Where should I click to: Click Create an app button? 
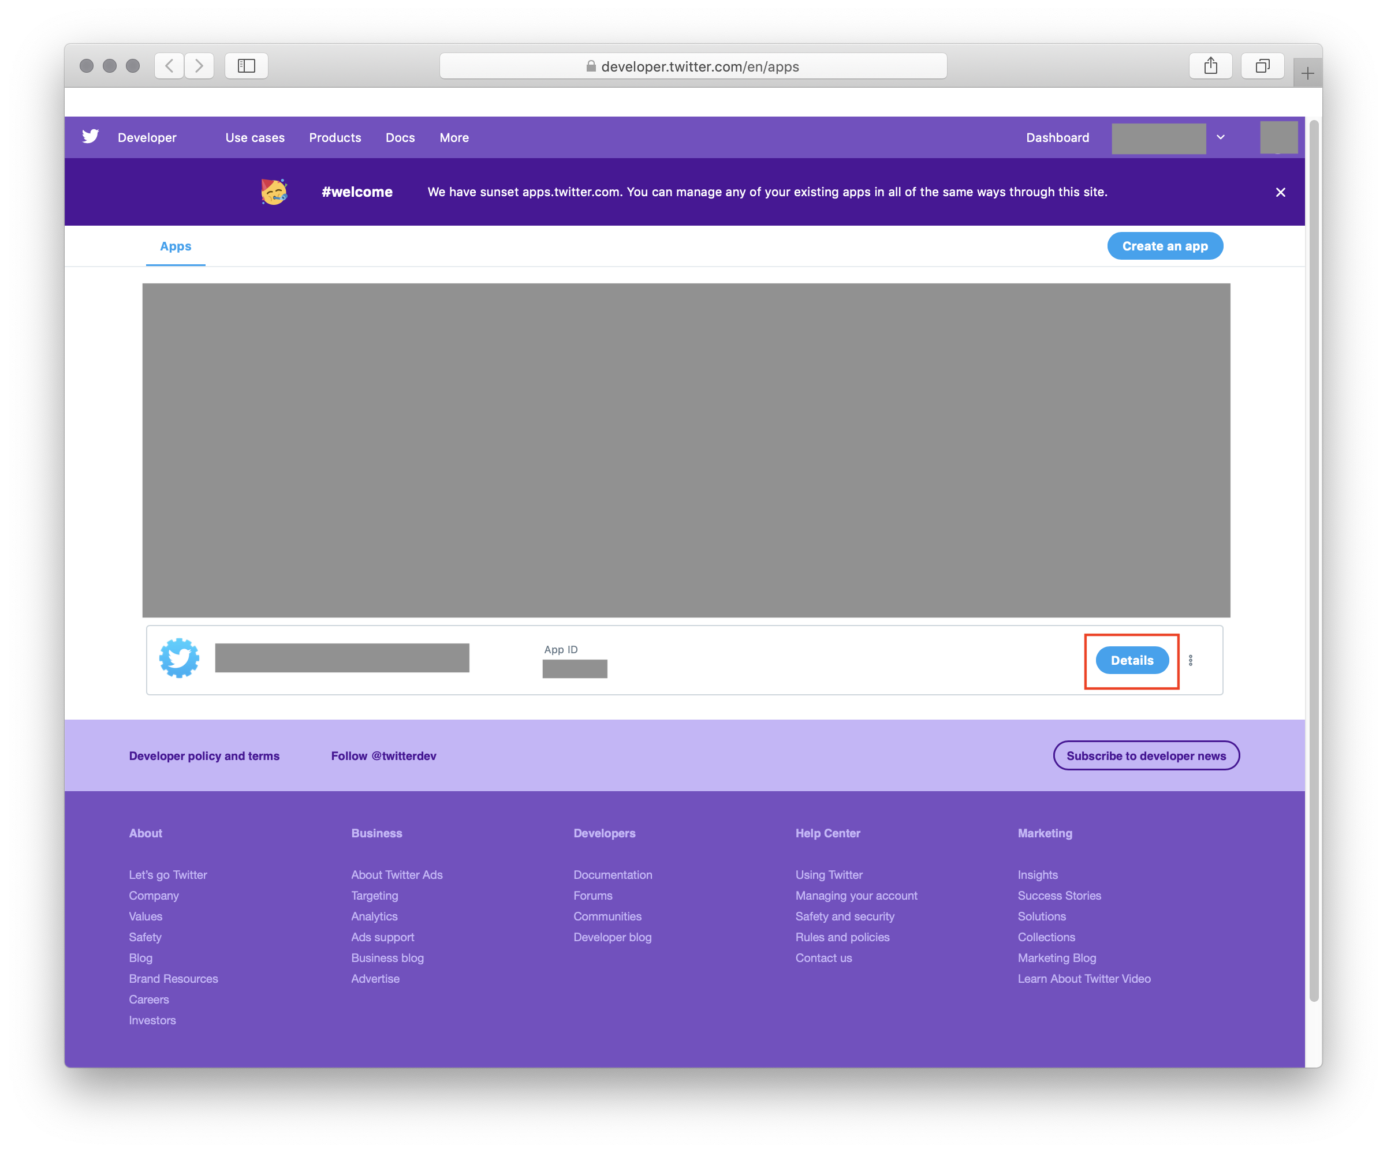(1165, 245)
